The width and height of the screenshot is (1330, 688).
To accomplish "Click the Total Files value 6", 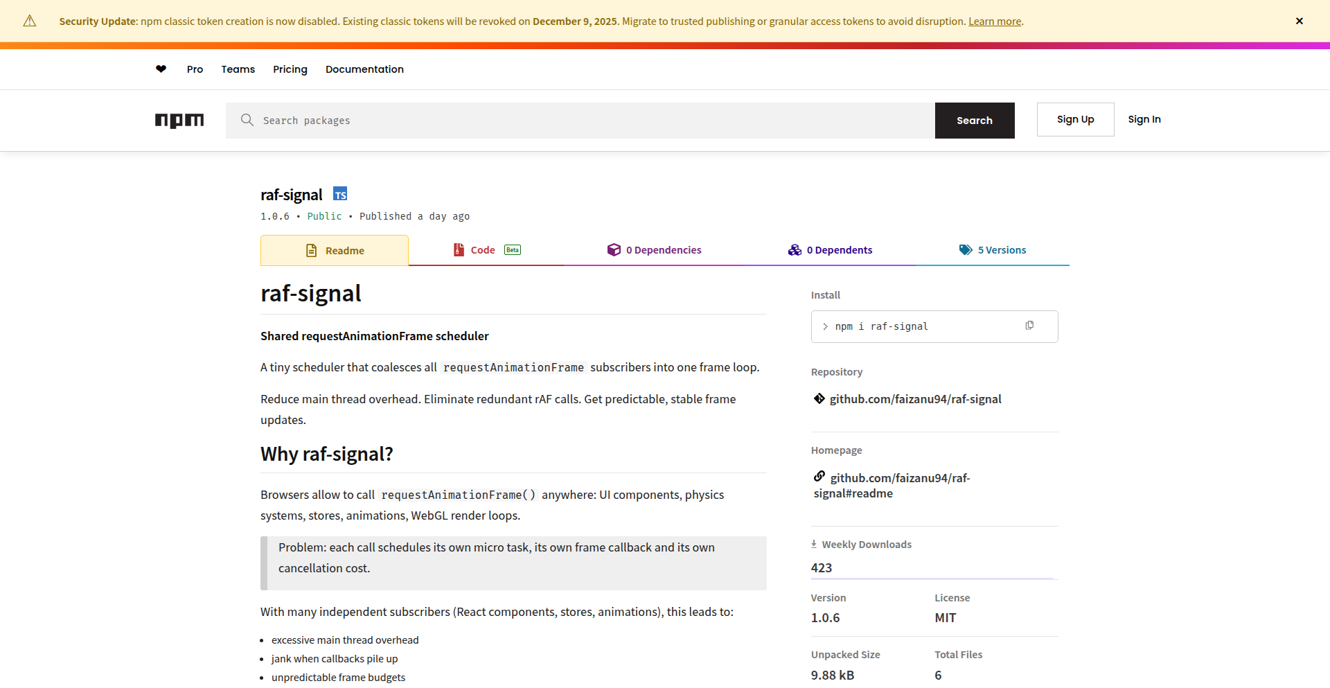I will point(938,675).
